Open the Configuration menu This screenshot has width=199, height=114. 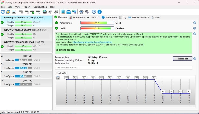(x=40, y=7)
